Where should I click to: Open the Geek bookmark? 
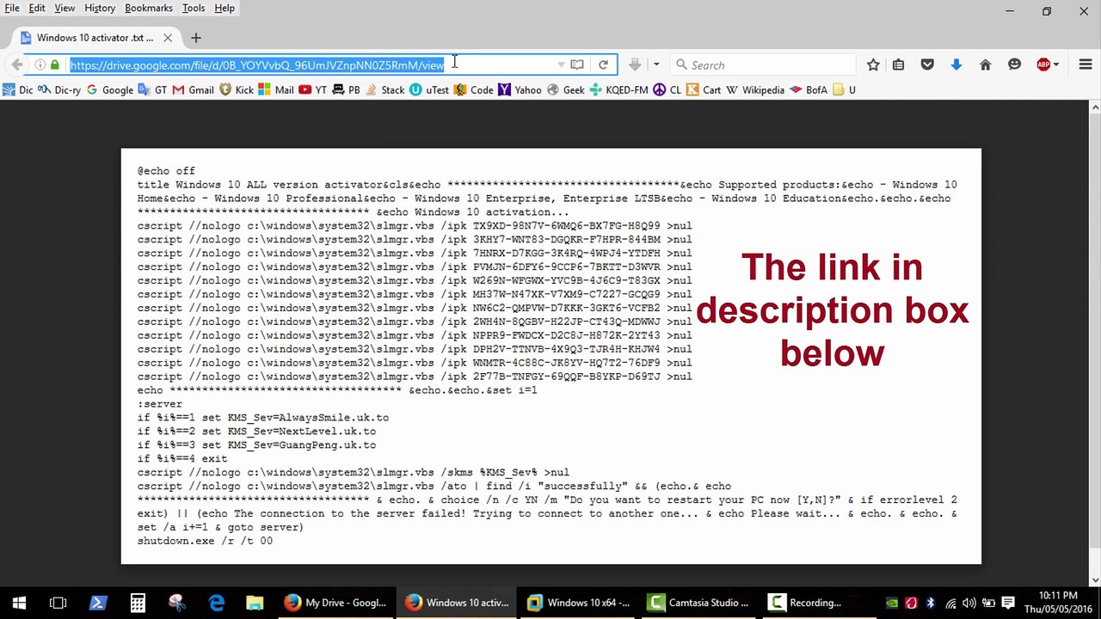566,89
